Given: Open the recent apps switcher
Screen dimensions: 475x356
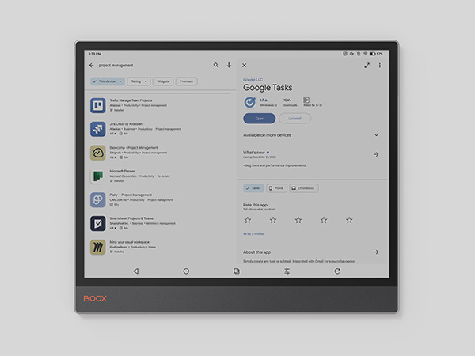Looking at the screenshot, I should point(236,271).
